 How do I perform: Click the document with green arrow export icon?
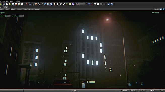(19, 4)
